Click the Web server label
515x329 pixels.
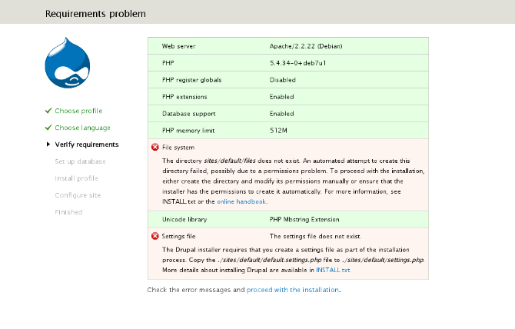point(178,46)
